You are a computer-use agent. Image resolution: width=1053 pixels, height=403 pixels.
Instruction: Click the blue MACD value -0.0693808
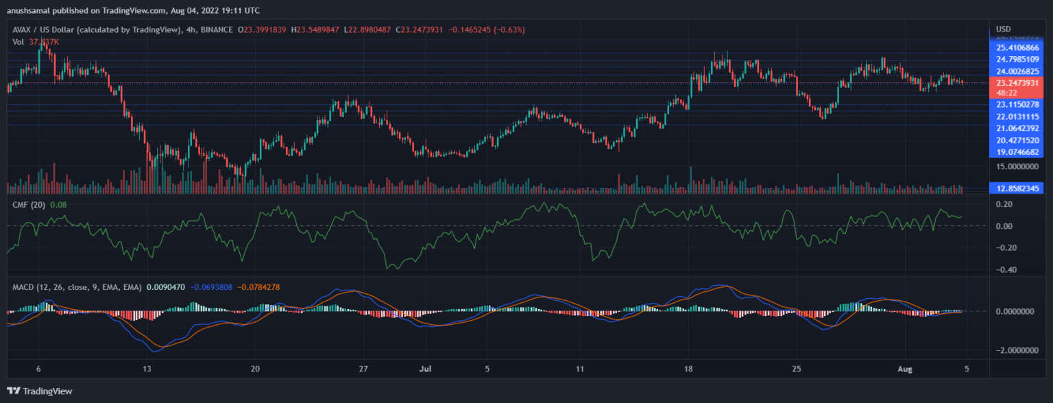(x=213, y=287)
